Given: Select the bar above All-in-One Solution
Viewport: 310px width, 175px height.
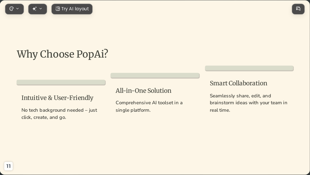Looking at the screenshot, I should point(155,75).
